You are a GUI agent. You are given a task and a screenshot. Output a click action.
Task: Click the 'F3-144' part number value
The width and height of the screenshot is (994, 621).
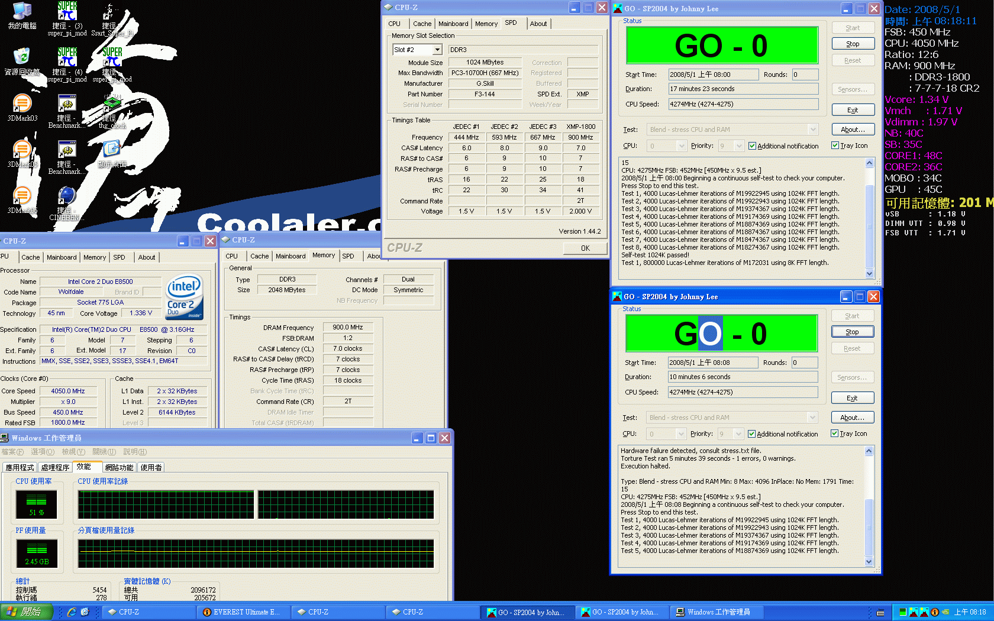[485, 94]
